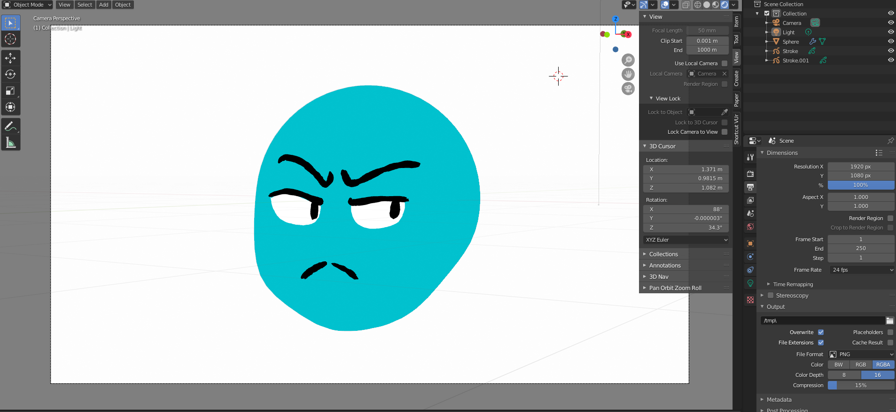Toggle viewport overlays display

pyautogui.click(x=665, y=5)
